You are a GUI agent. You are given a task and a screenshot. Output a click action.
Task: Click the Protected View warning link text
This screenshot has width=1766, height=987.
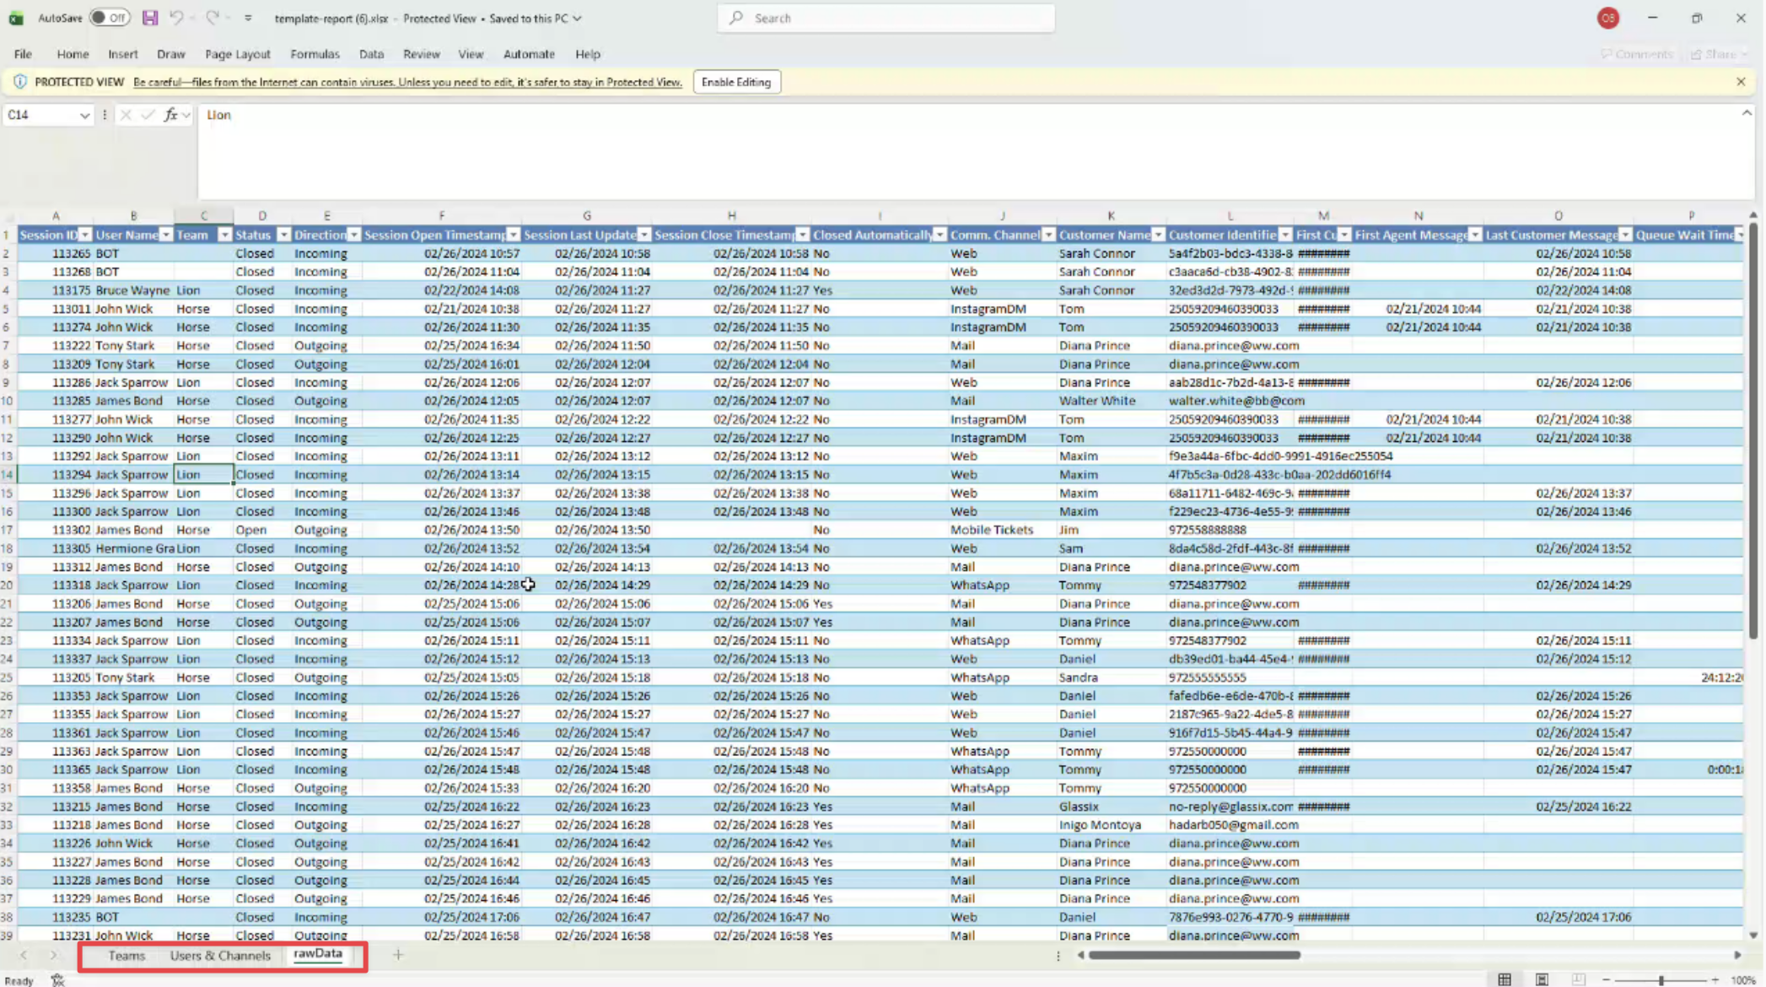(x=407, y=82)
